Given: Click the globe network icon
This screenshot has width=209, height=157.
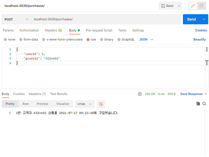Looking at the screenshot, I should 140,94.
